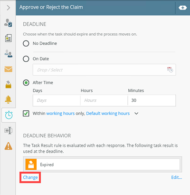Open the working hours link
Image resolution: width=190 pixels, height=195 pixels.
point(60,114)
